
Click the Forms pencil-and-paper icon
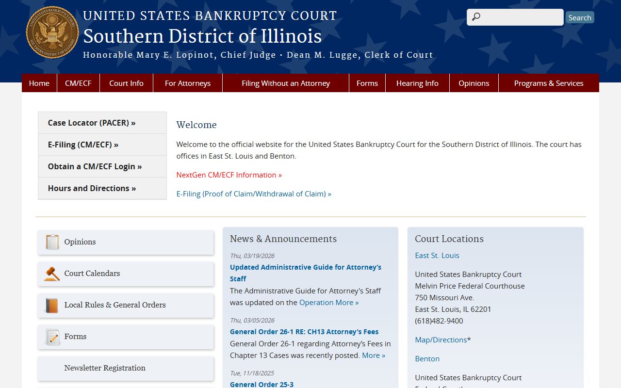[x=52, y=337]
